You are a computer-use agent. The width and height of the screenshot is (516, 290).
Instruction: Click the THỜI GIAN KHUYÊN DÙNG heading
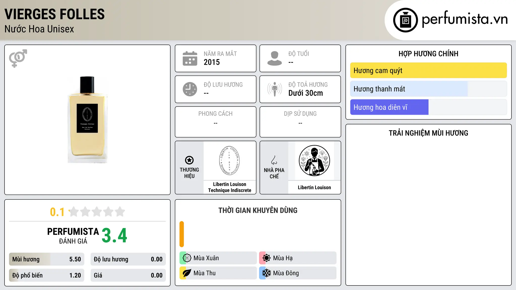click(x=258, y=210)
